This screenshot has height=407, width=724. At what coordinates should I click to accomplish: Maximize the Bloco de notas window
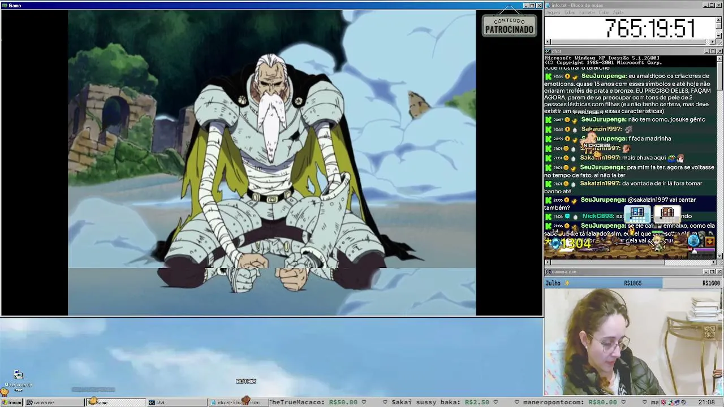coord(713,6)
